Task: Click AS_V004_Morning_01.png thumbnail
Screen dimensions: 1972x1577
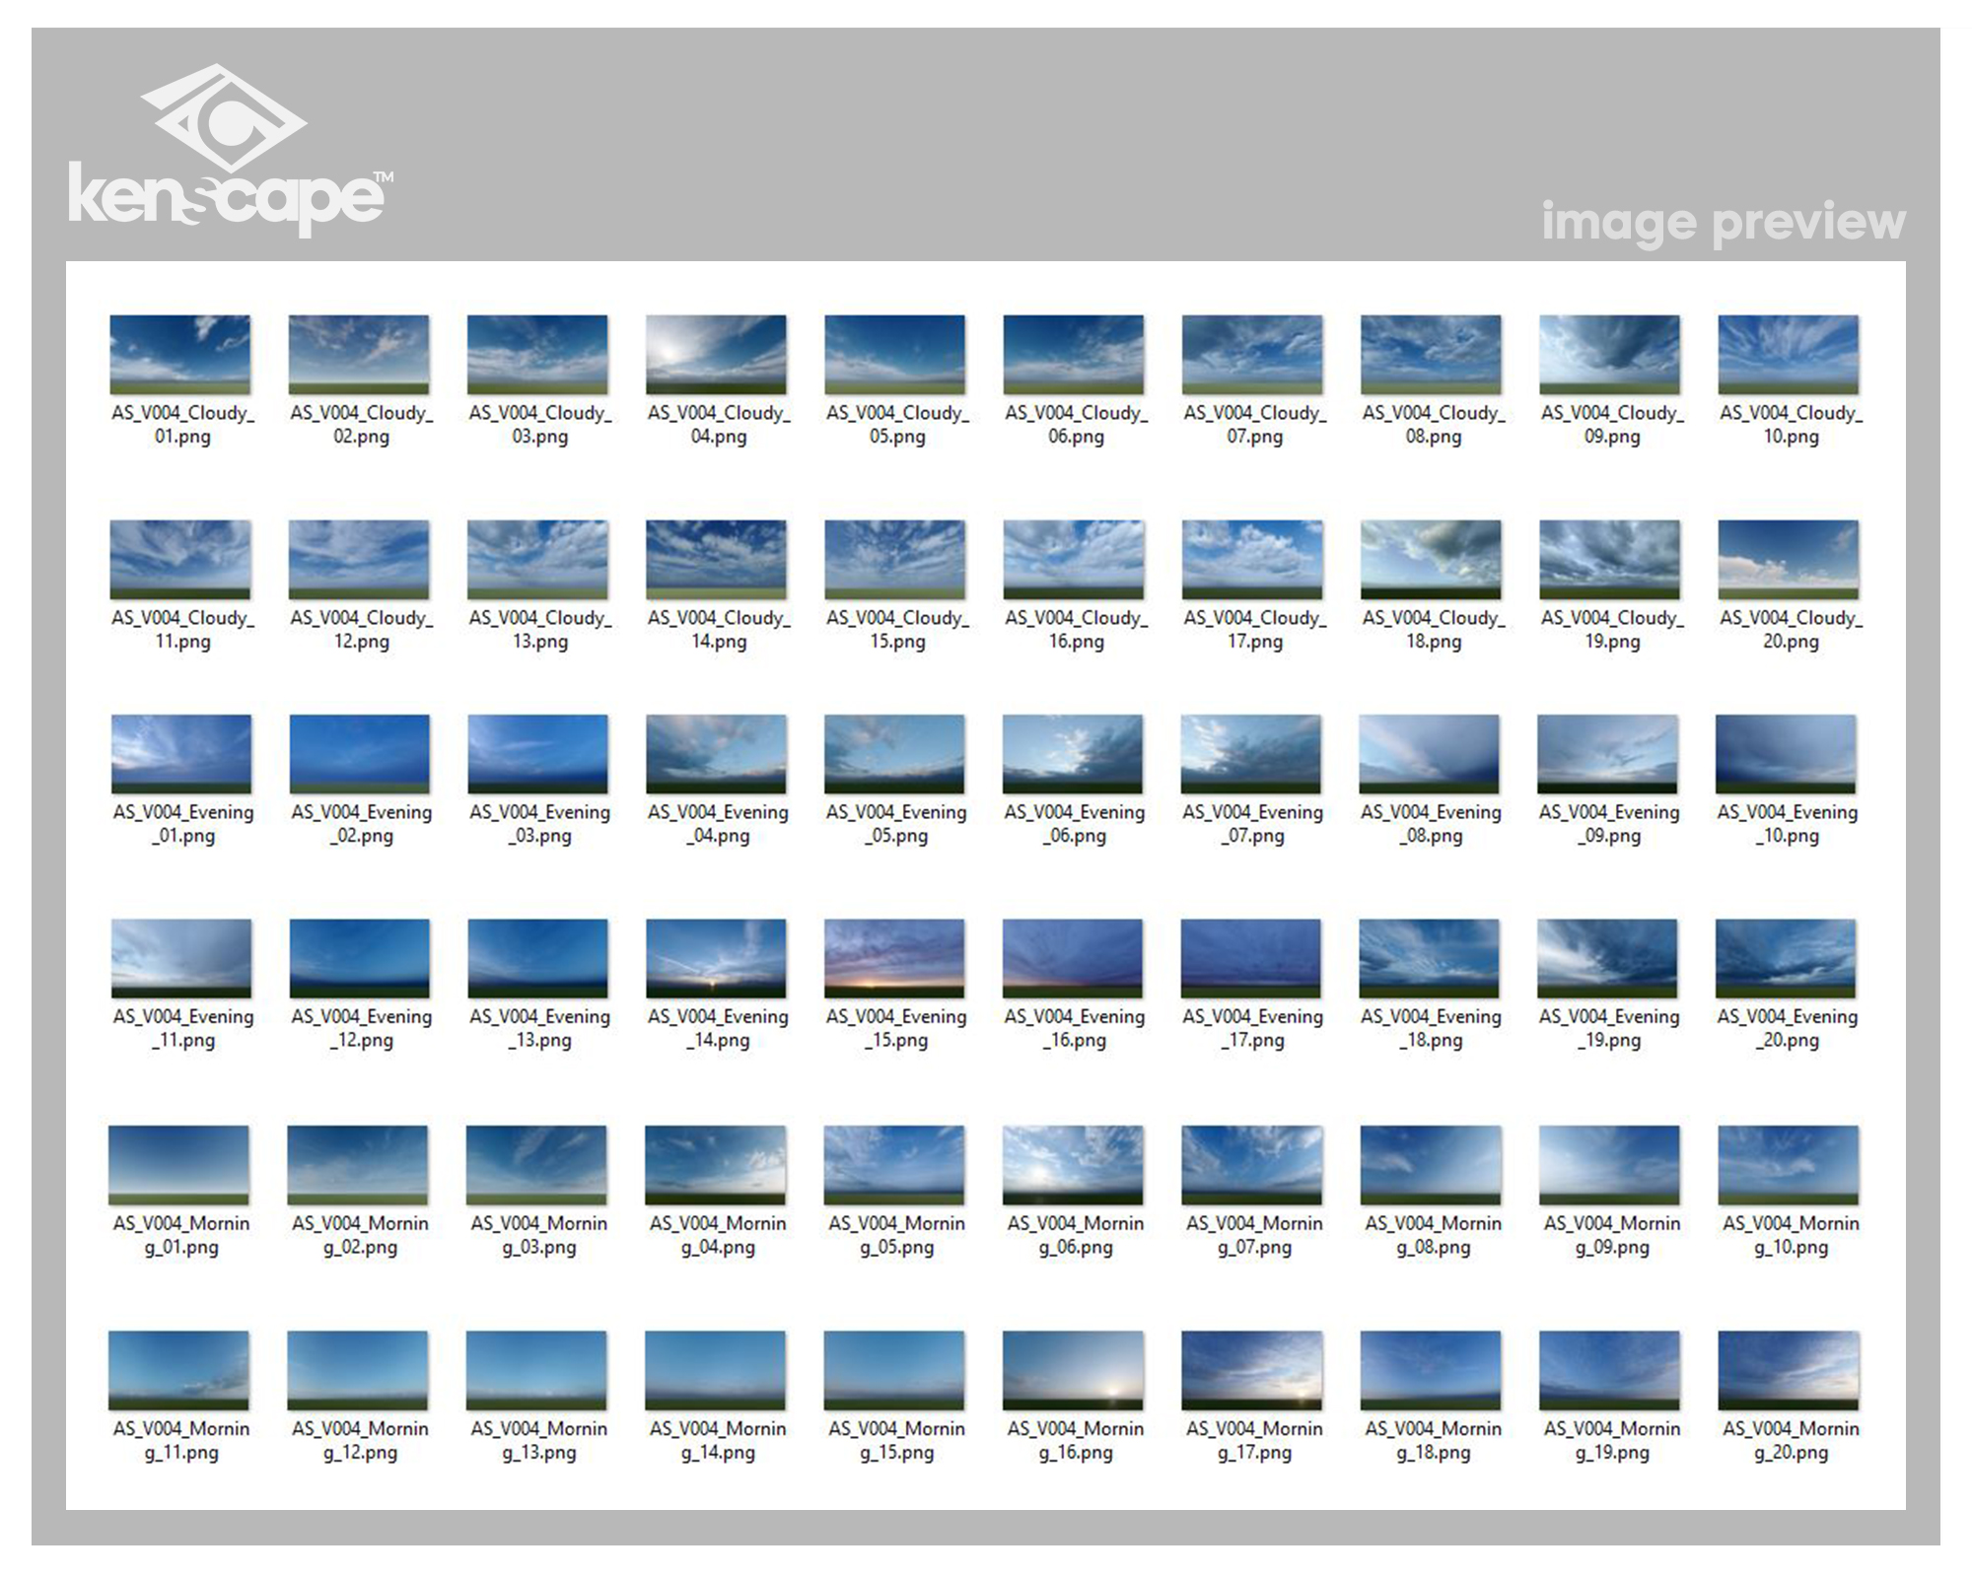Action: pos(178,1165)
